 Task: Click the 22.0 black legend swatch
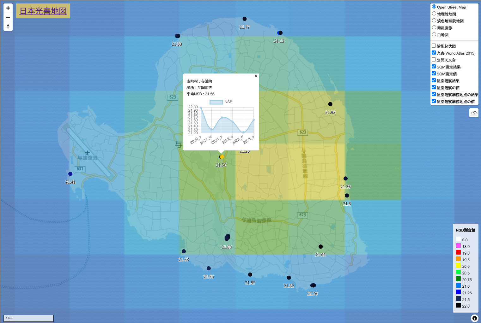click(x=458, y=305)
